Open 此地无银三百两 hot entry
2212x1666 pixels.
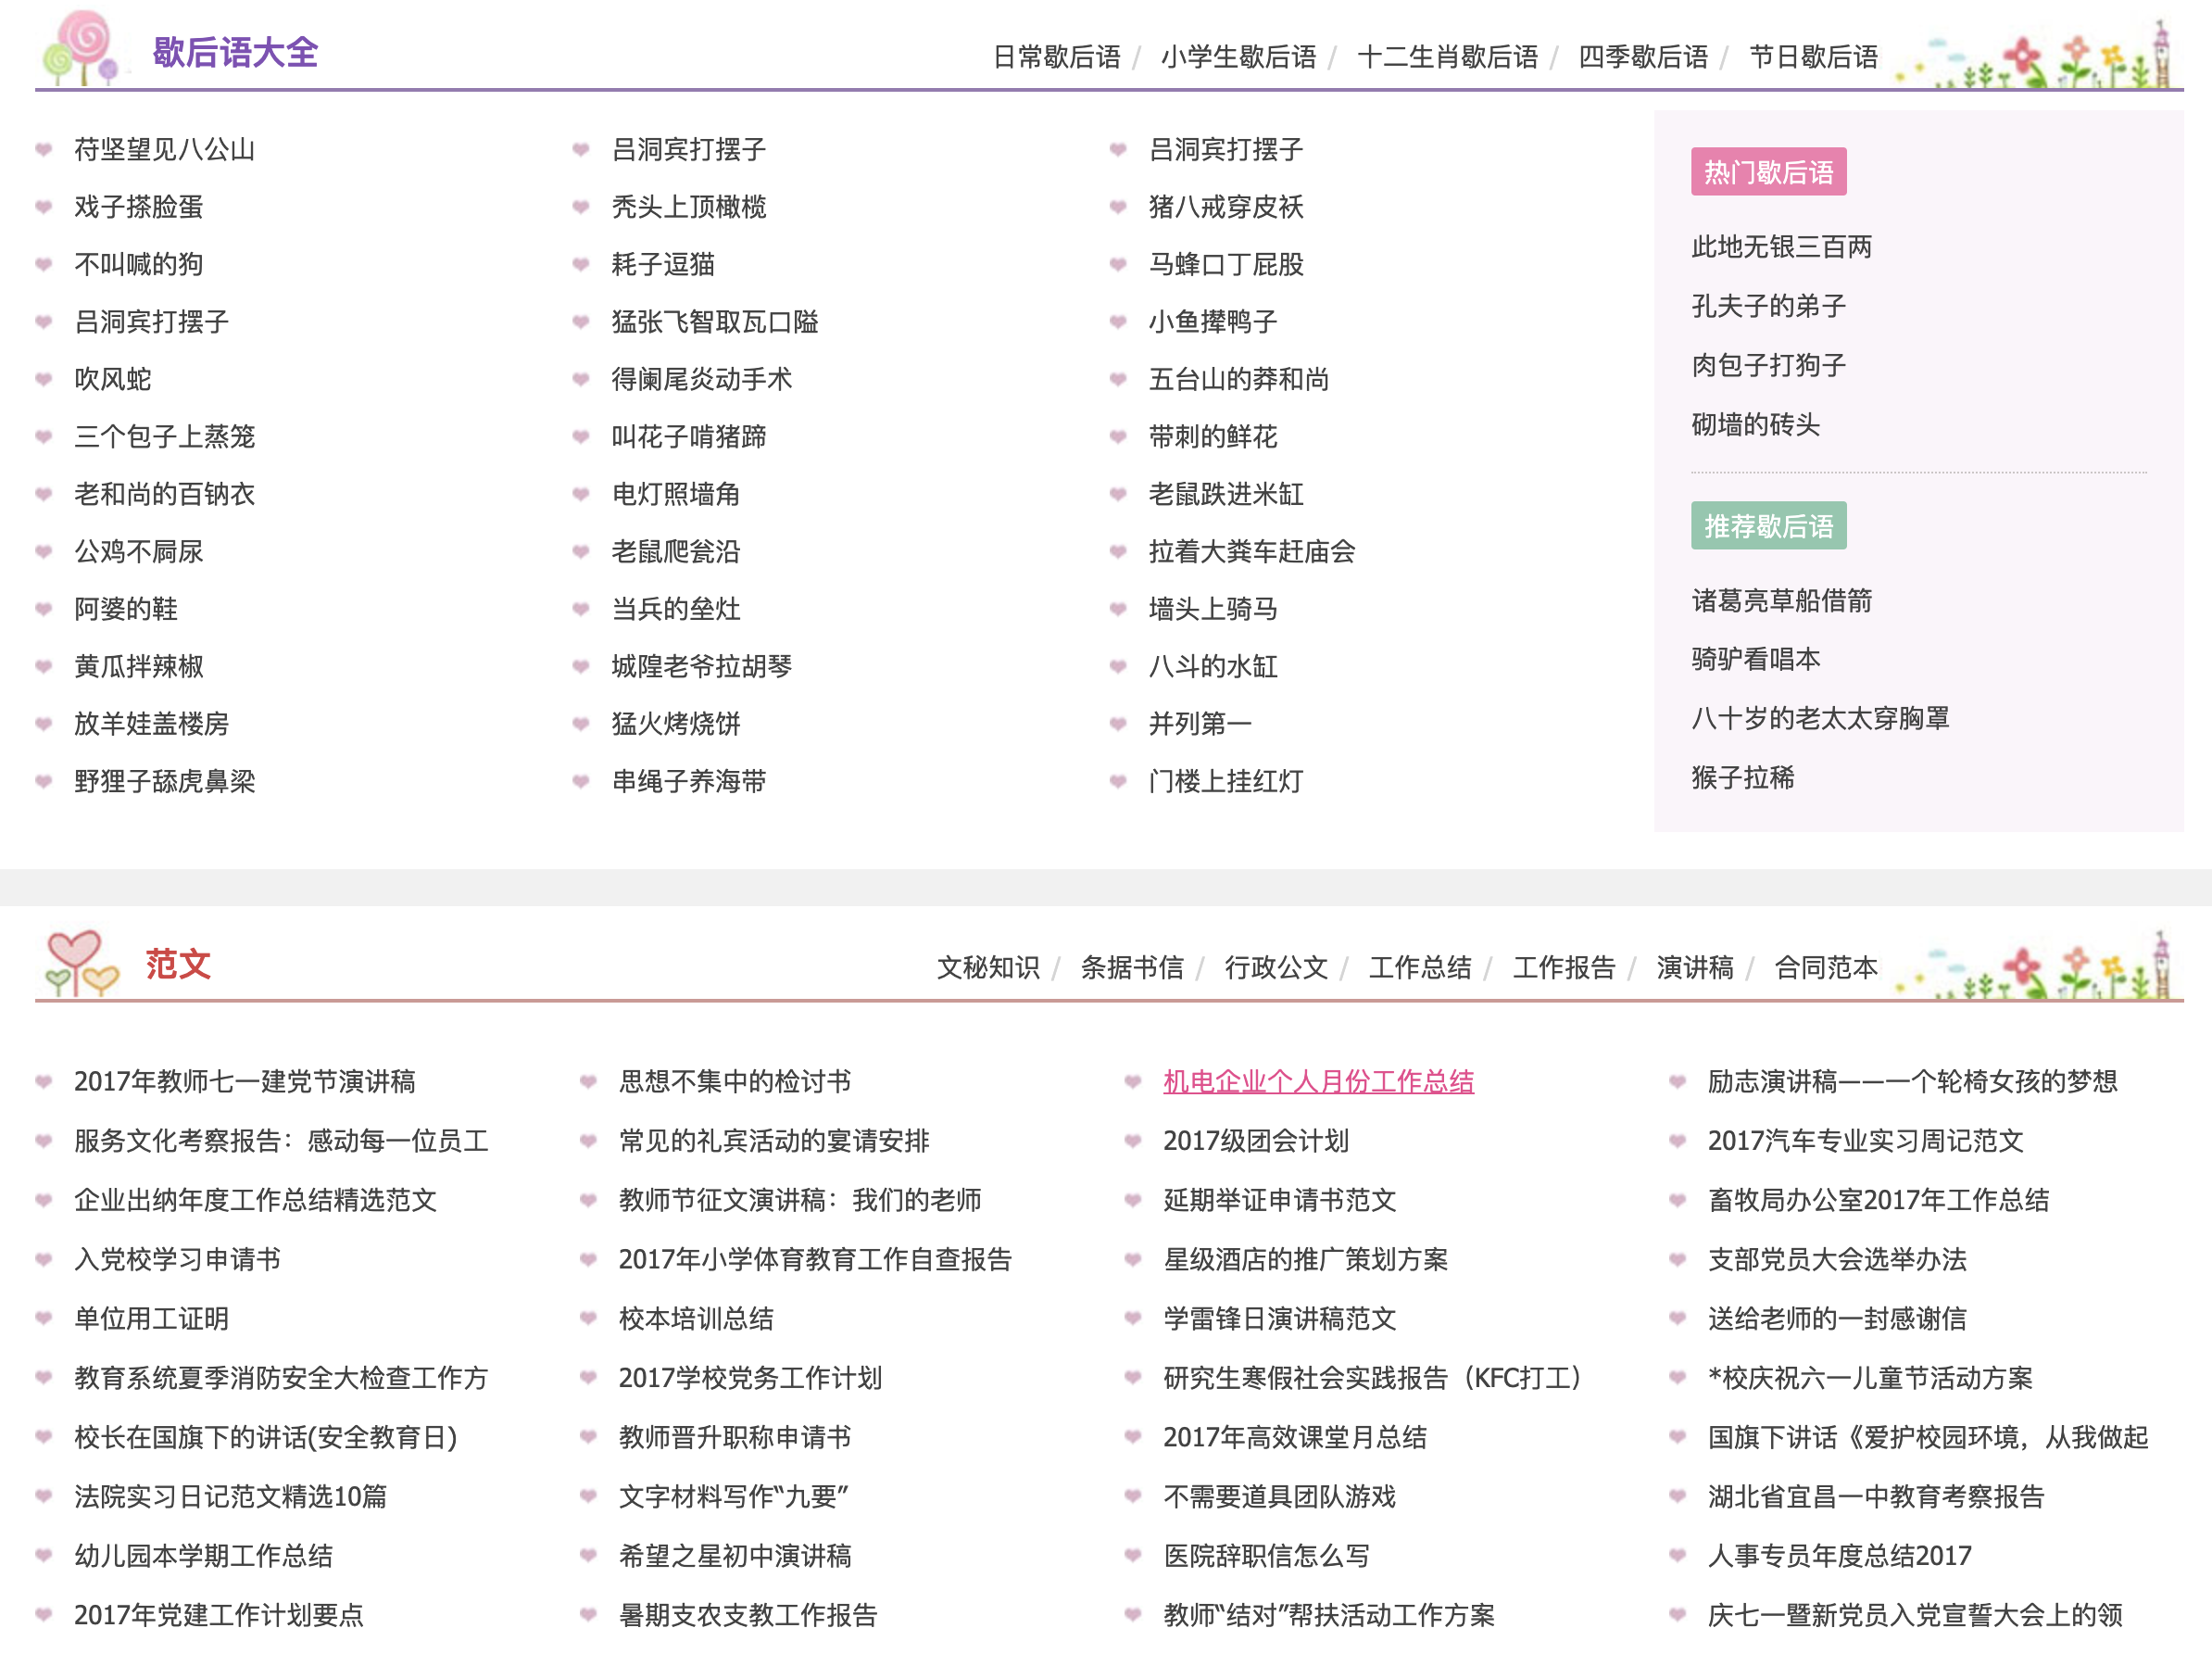coord(1781,247)
